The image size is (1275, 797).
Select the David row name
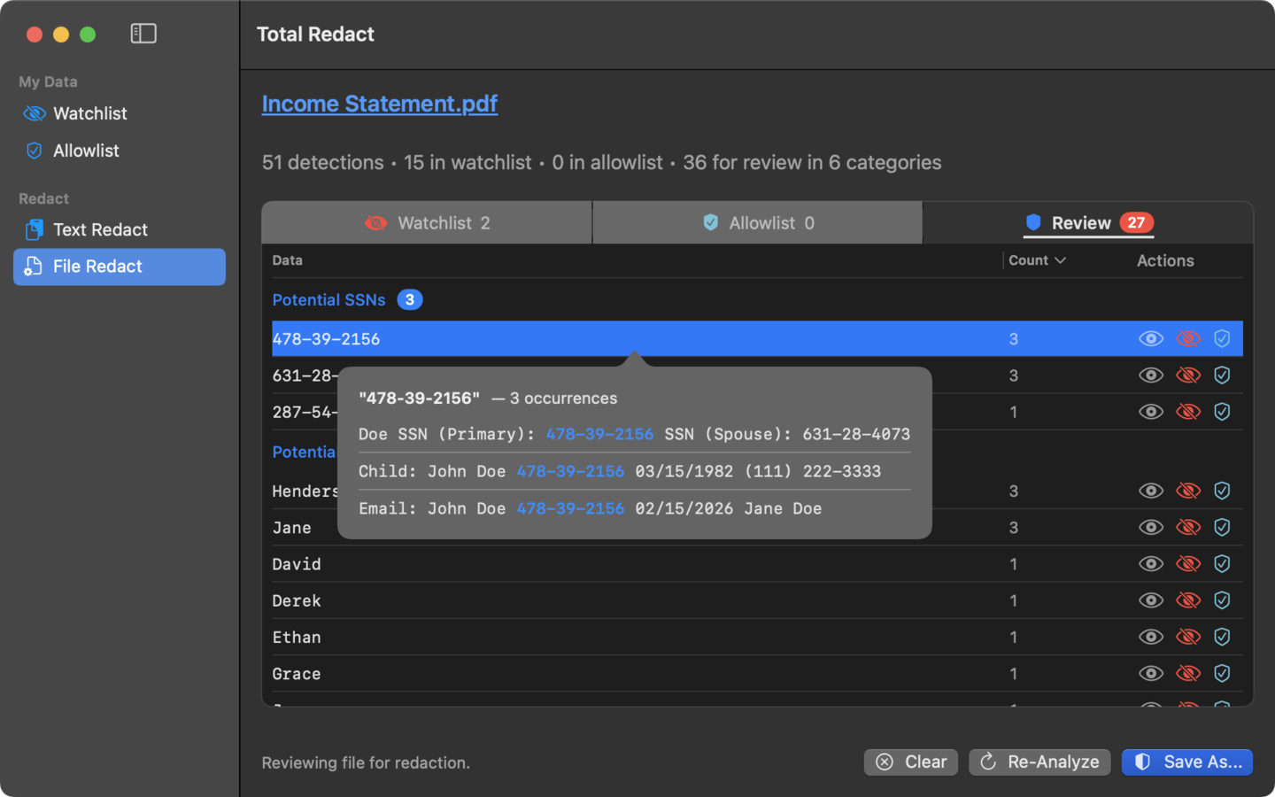(x=297, y=564)
